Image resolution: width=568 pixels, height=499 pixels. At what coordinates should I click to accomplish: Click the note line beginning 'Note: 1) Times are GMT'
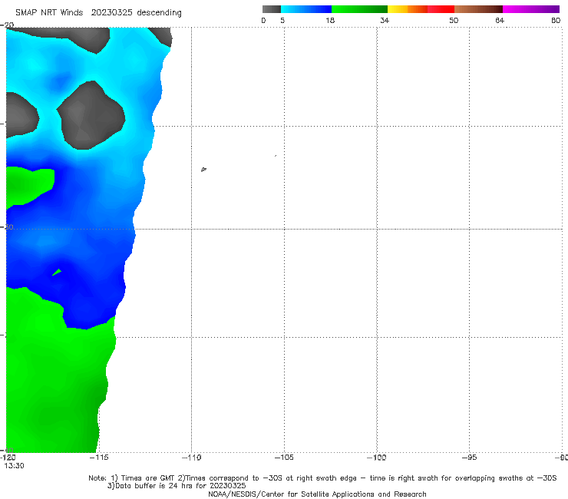(322, 478)
